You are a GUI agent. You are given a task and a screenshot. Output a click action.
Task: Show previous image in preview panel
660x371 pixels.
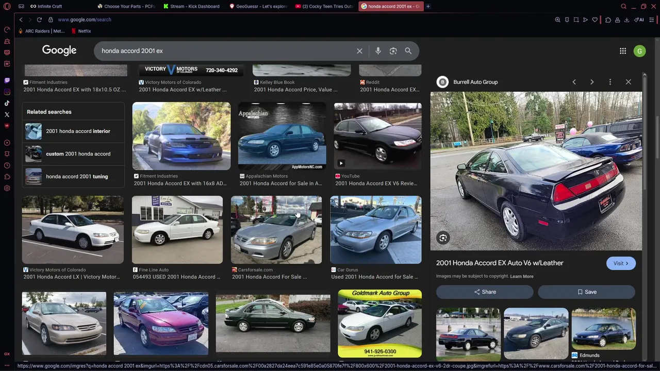pyautogui.click(x=574, y=82)
